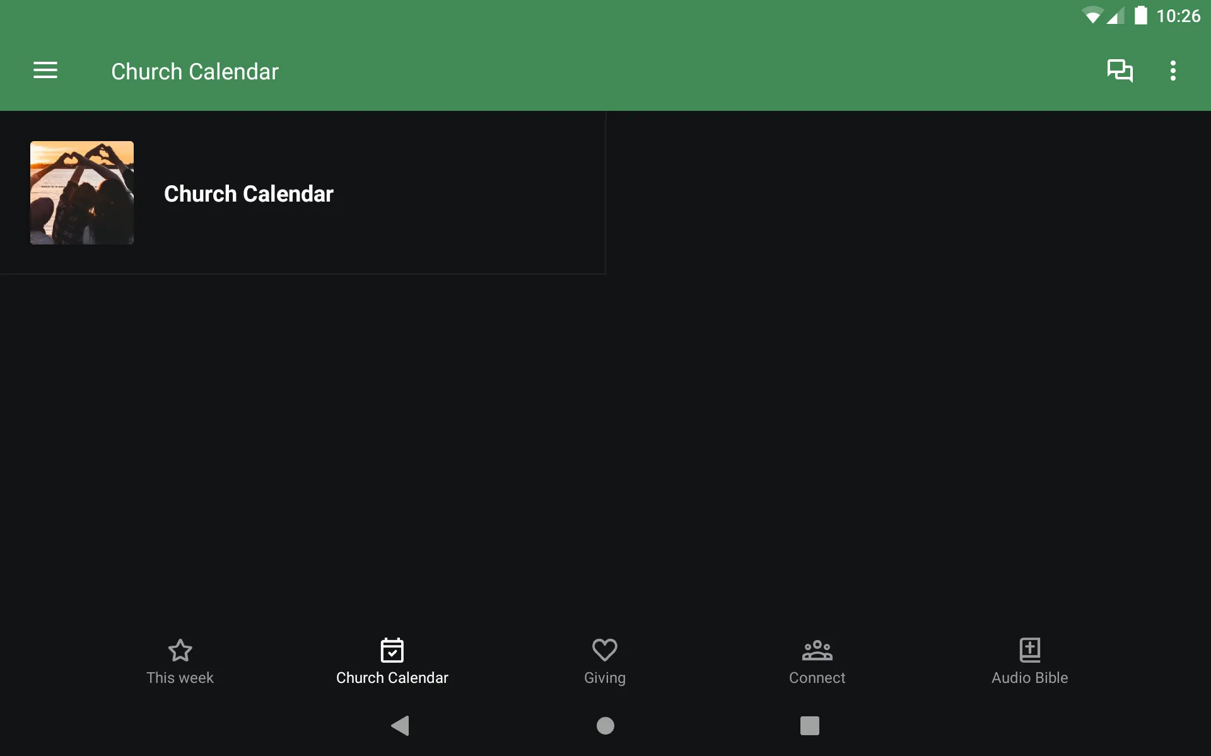Viewport: 1211px width, 756px height.
Task: Open the hamburger menu
Action: coord(45,71)
